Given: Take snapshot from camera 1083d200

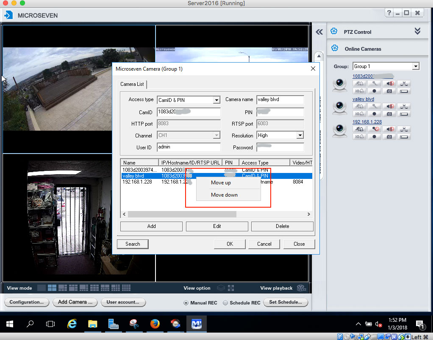Looking at the screenshot, I should pos(389,91).
